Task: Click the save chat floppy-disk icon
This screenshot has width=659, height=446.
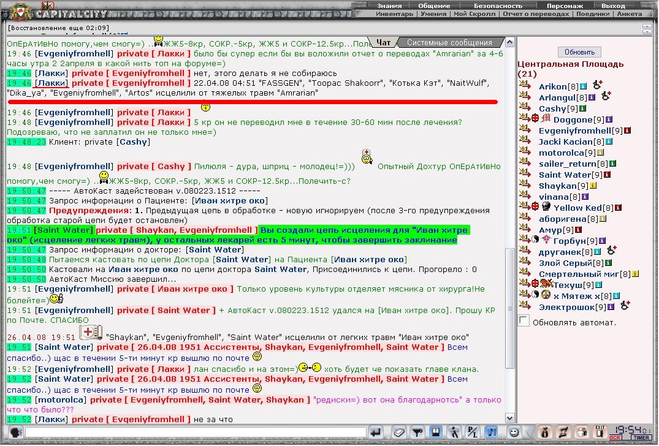Action: pyautogui.click(x=436, y=432)
